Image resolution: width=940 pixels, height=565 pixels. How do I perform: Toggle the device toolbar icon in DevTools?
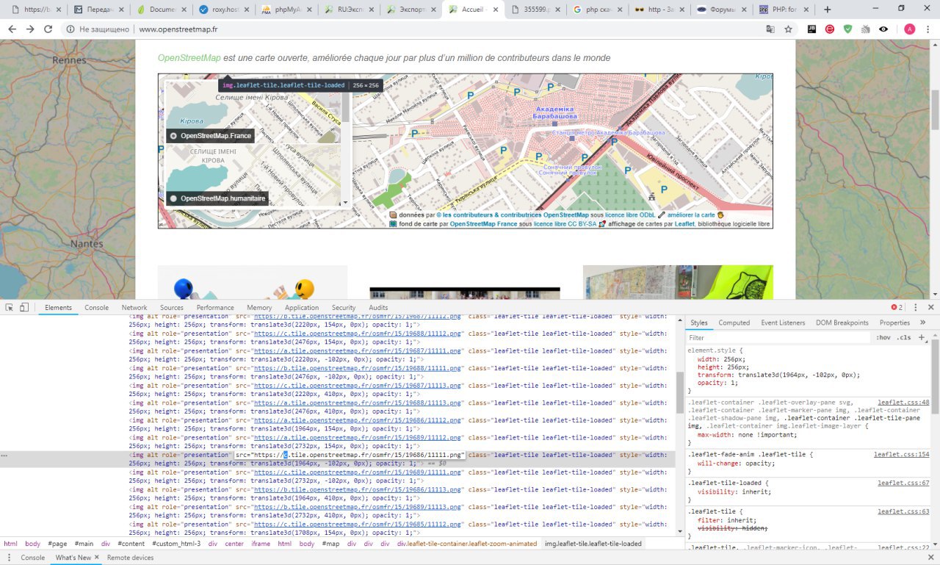click(x=24, y=307)
